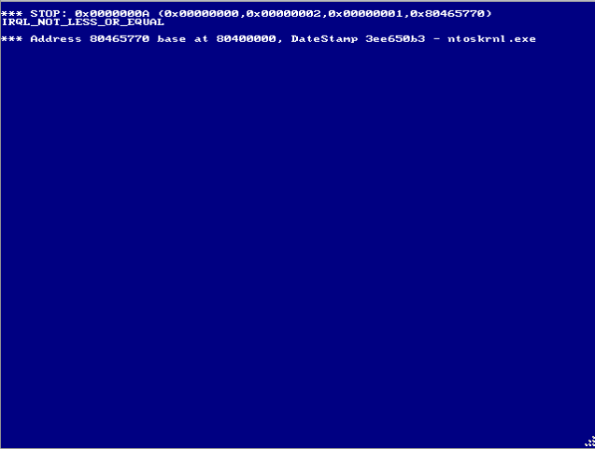Click the asterisks before STOP
Viewport: 595px width, 449px height.
(12, 14)
